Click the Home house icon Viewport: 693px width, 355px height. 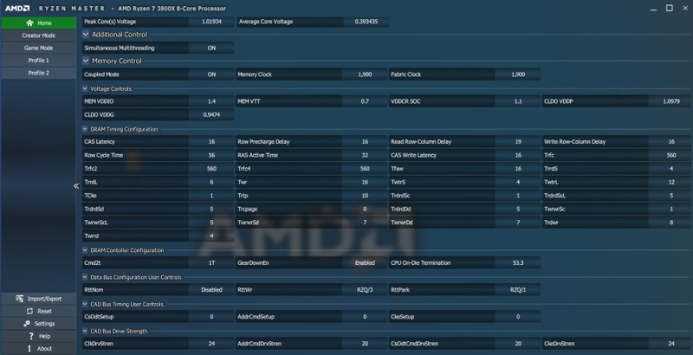click(29, 23)
